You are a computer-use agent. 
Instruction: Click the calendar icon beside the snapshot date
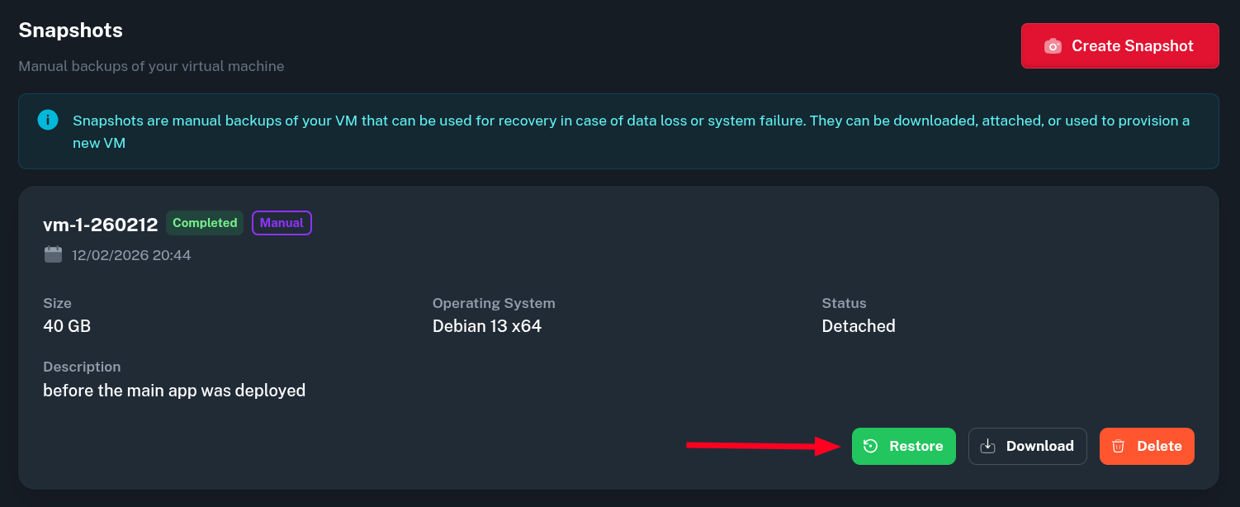(53, 254)
